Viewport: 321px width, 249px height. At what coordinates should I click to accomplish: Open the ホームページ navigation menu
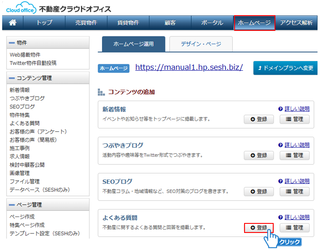pos(255,23)
